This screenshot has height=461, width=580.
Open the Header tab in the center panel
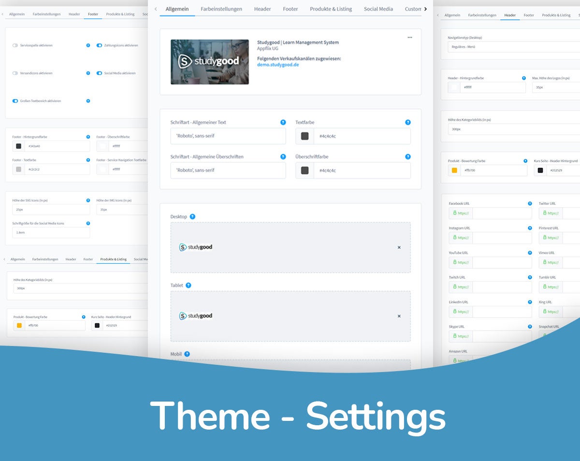262,9
